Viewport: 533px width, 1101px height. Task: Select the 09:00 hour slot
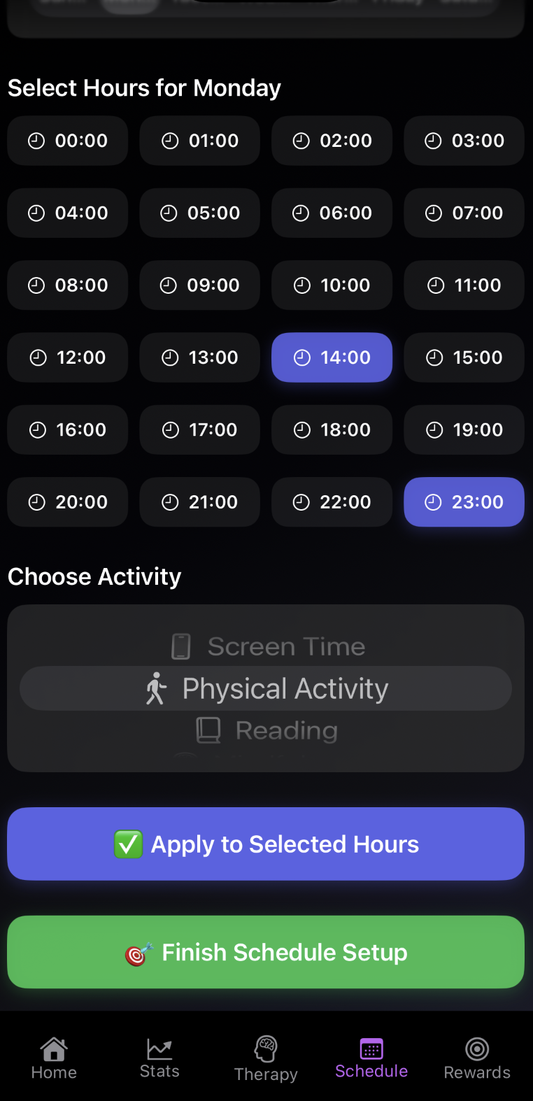click(x=199, y=285)
